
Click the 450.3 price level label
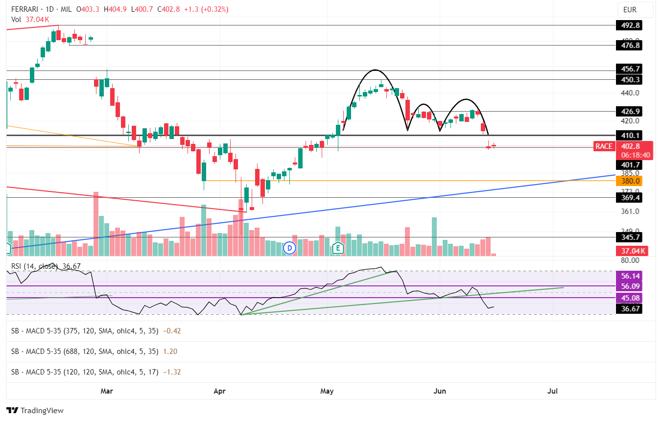point(628,79)
